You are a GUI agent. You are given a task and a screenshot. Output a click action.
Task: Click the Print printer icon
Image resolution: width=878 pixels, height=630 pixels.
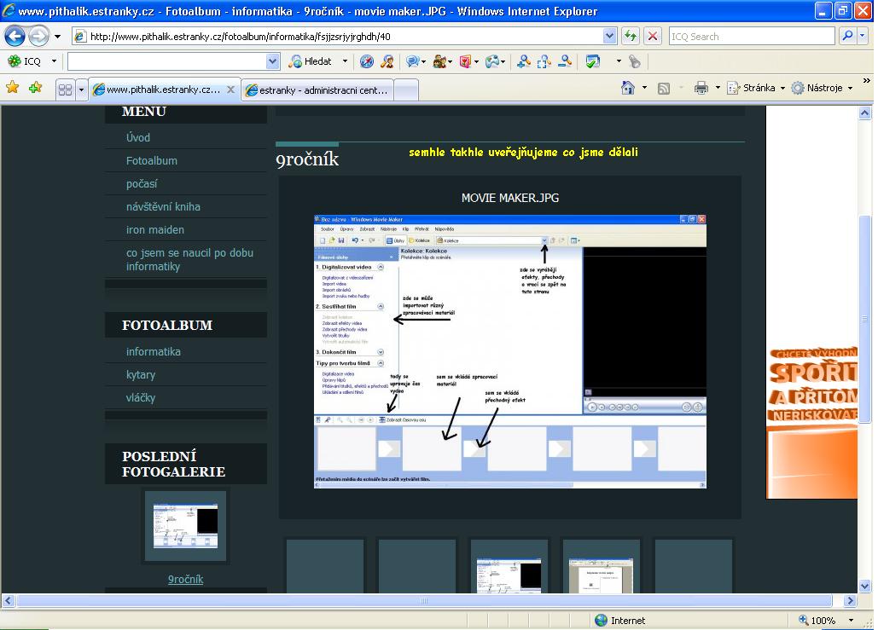(x=701, y=88)
